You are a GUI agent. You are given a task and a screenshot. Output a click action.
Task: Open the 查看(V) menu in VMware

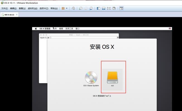point(22,8)
